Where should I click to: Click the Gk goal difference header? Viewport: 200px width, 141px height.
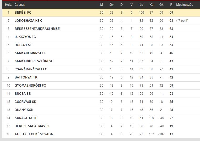(x=161, y=5)
